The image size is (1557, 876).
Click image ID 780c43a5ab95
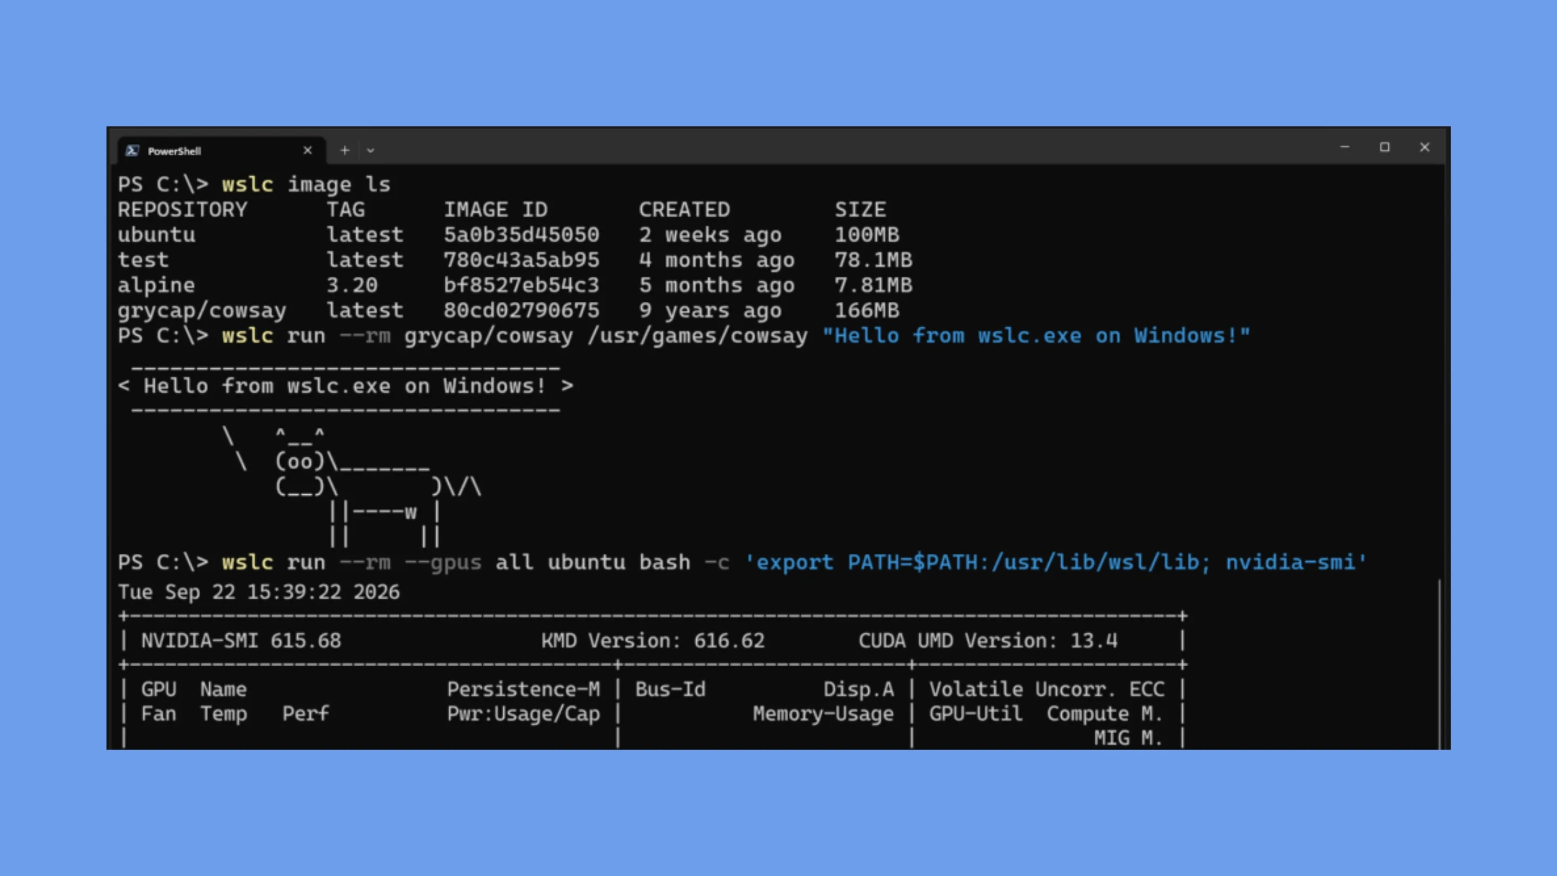(522, 260)
